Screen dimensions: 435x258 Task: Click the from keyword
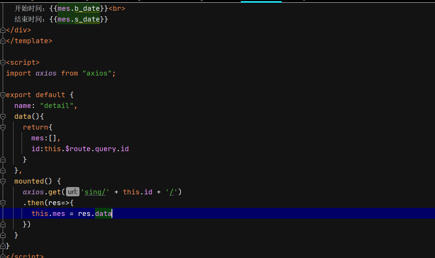point(69,73)
